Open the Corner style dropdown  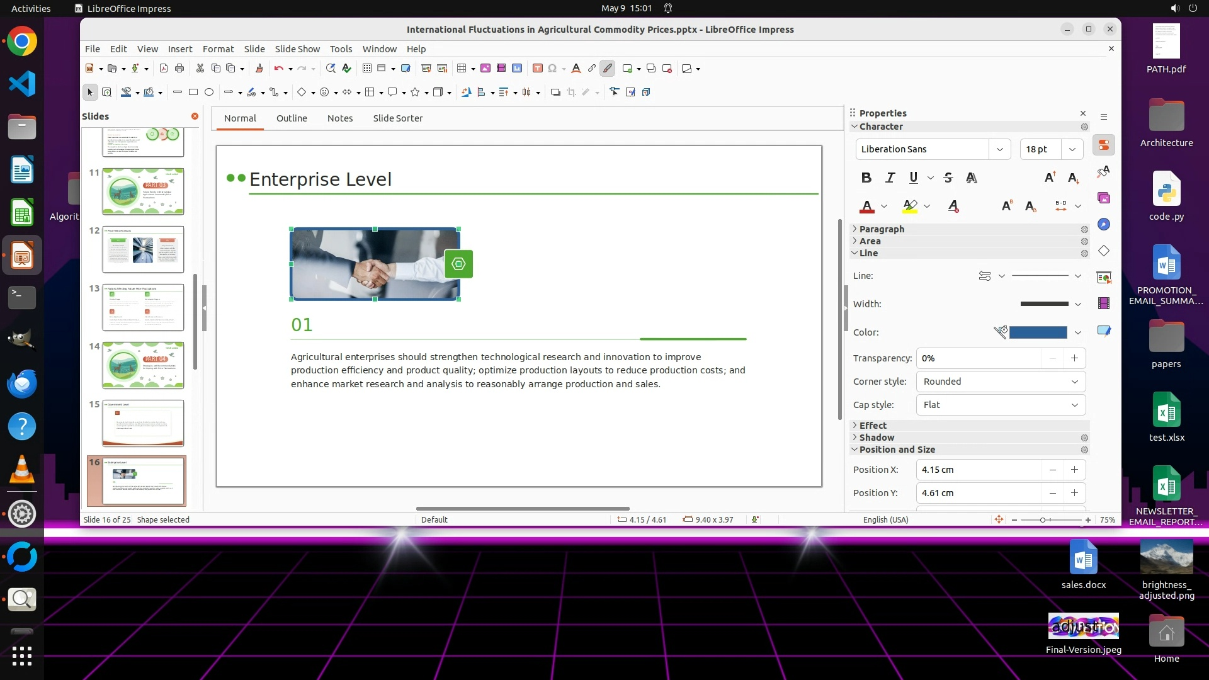pos(1000,382)
